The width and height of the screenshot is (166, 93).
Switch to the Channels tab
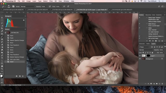(x=142, y=44)
